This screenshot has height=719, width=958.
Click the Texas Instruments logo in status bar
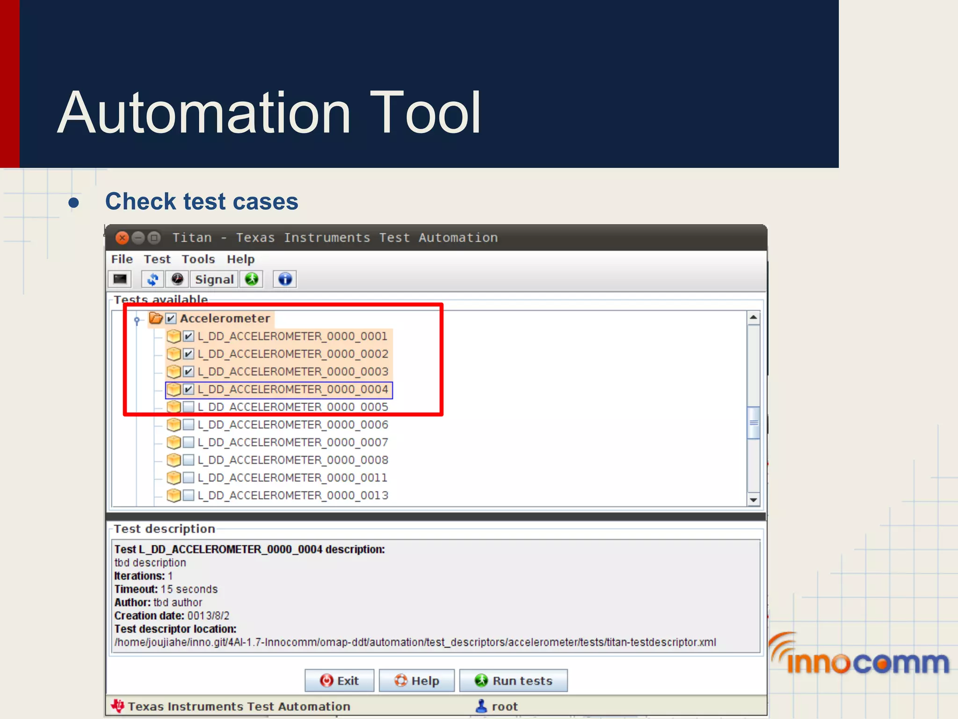click(118, 706)
